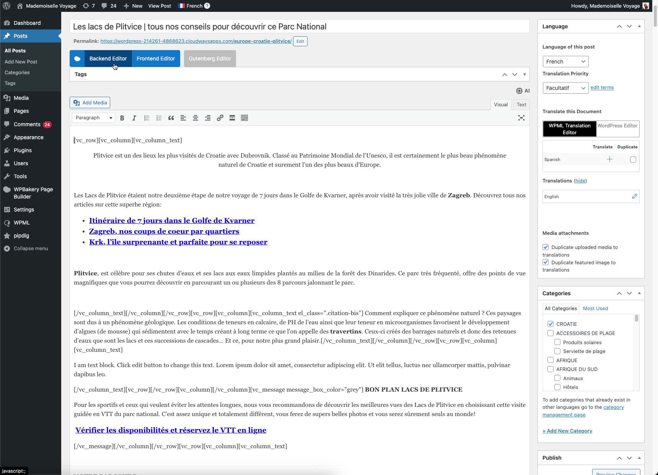Toggle bold formatting
The width and height of the screenshot is (658, 475).
[122, 118]
